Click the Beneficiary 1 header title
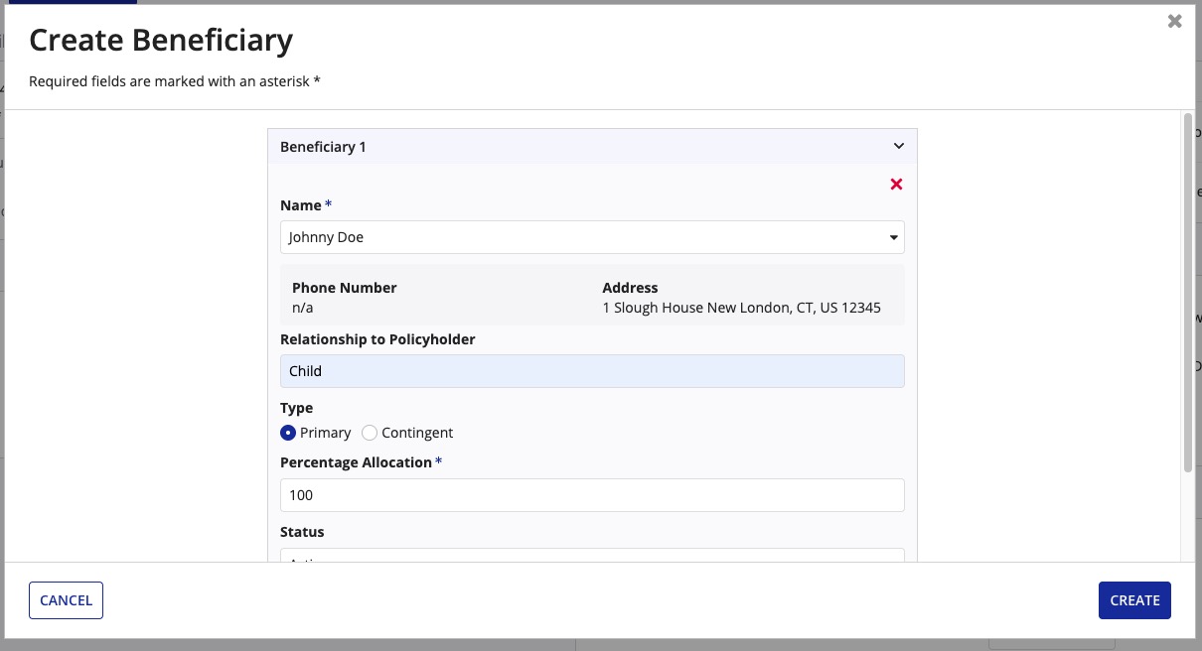 (323, 147)
